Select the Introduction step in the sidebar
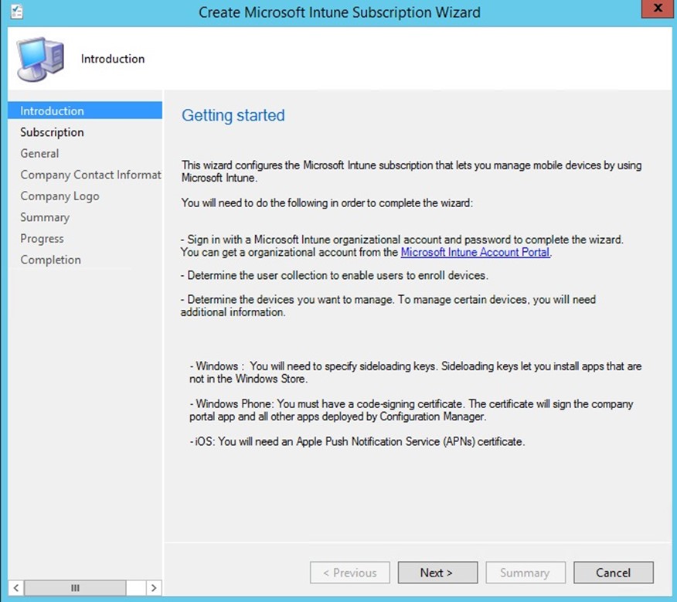 pos(53,111)
